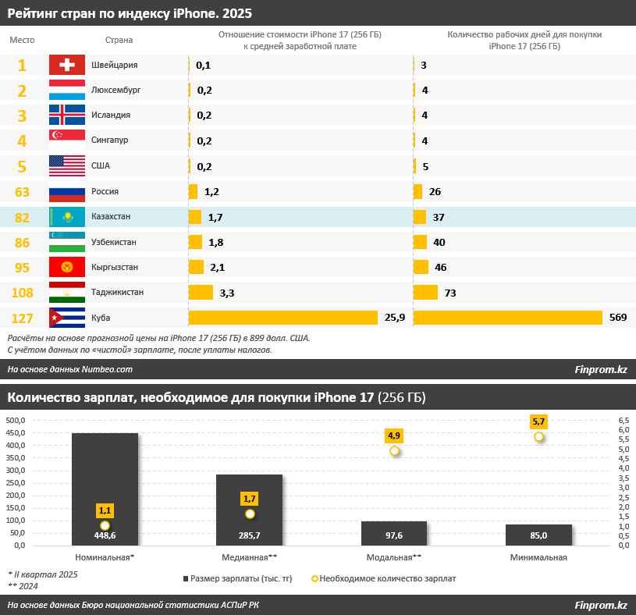Click the Uzbekistan flag icon
Image resolution: width=636 pixels, height=615 pixels.
coord(67,242)
